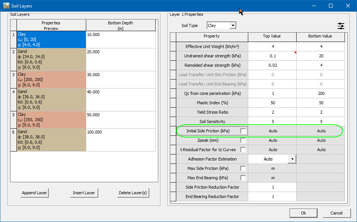Click the Bottom Value column header
This screenshot has width=357, height=222.
point(321,37)
